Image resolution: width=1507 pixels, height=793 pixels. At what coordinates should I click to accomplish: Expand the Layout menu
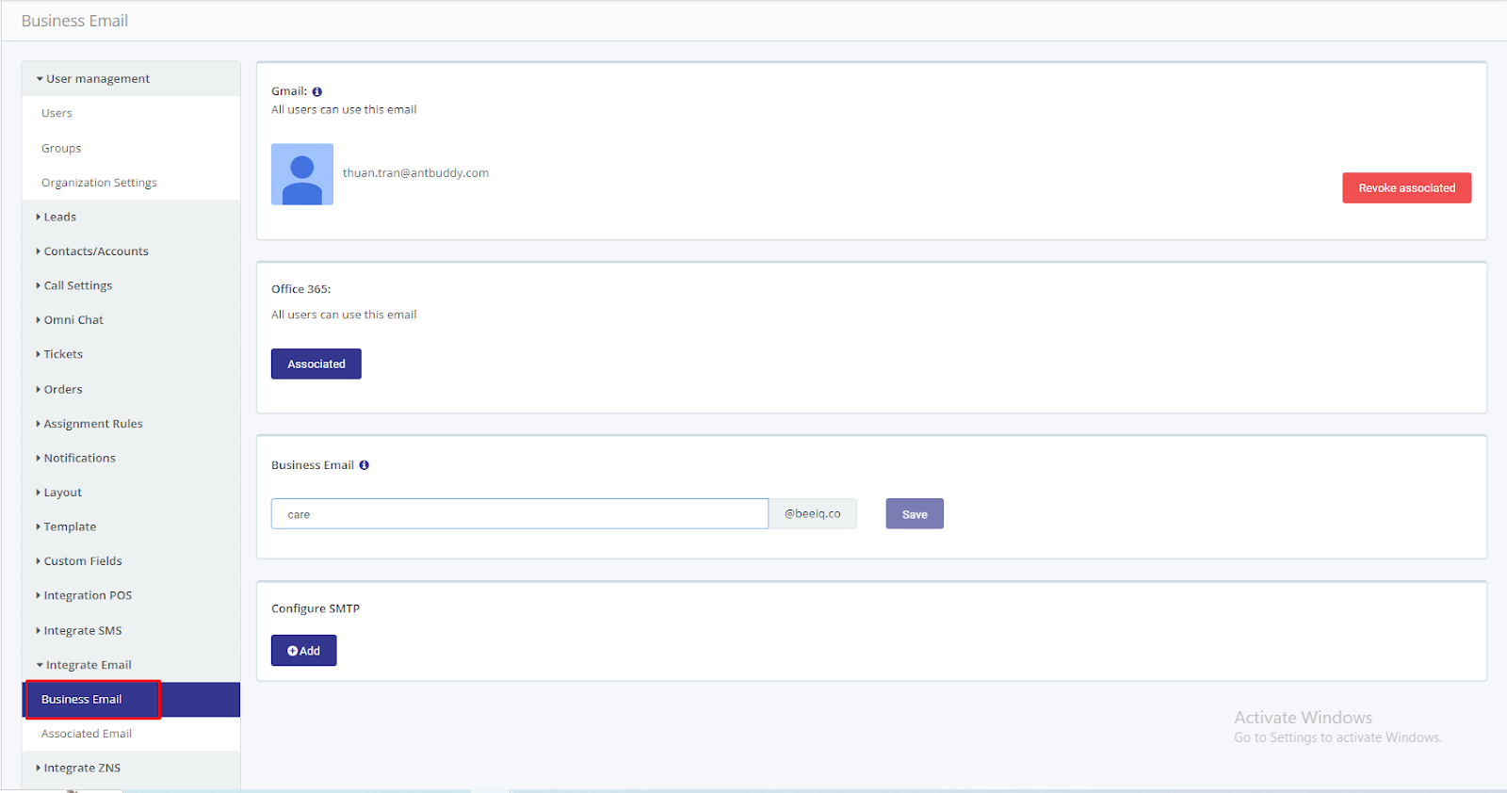(131, 493)
